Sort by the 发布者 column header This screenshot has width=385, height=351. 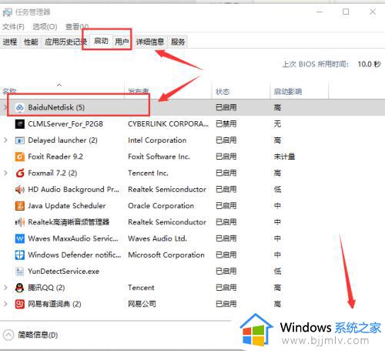(x=168, y=89)
